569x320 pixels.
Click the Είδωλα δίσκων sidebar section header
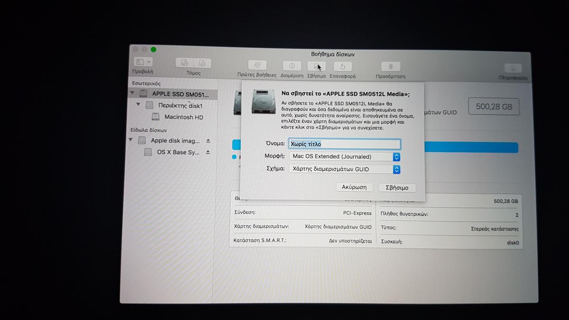coord(149,130)
